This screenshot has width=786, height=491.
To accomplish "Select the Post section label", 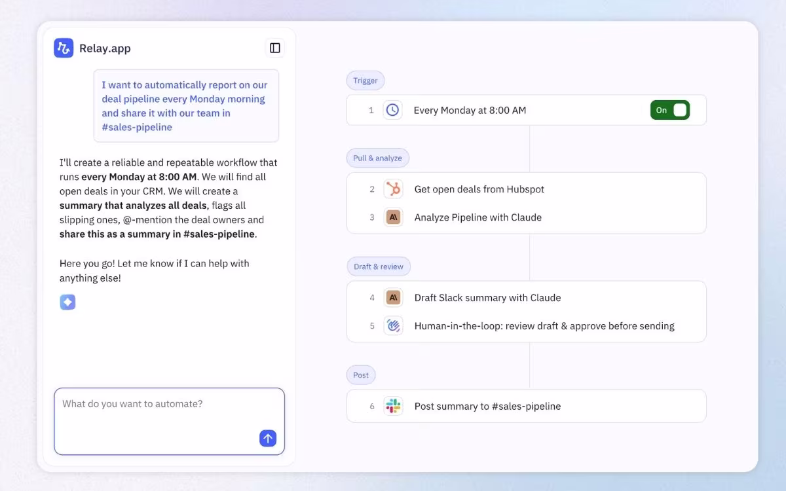I will point(361,375).
